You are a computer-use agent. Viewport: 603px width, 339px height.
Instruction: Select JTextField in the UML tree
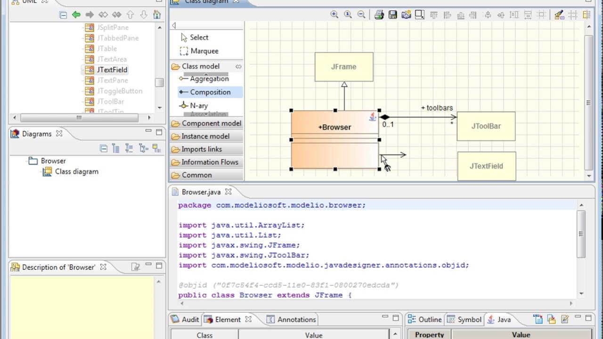tap(112, 70)
